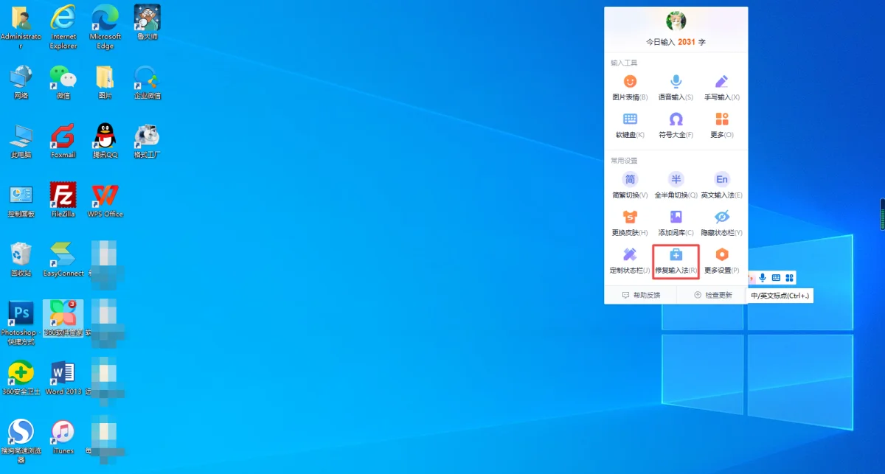Viewport: 885px width, 474px height.
Task: Click 检查更新 check update button
Action: click(x=712, y=295)
